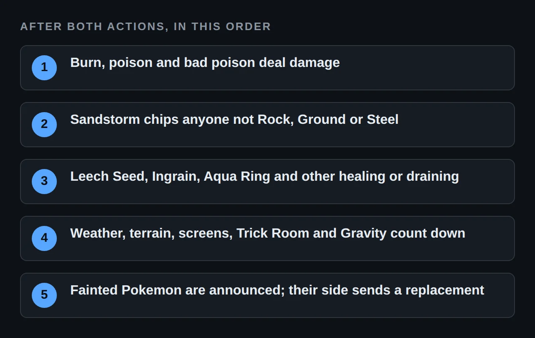Open the first step card about burn damage
Viewport: 535px width, 338px height.
(267, 68)
